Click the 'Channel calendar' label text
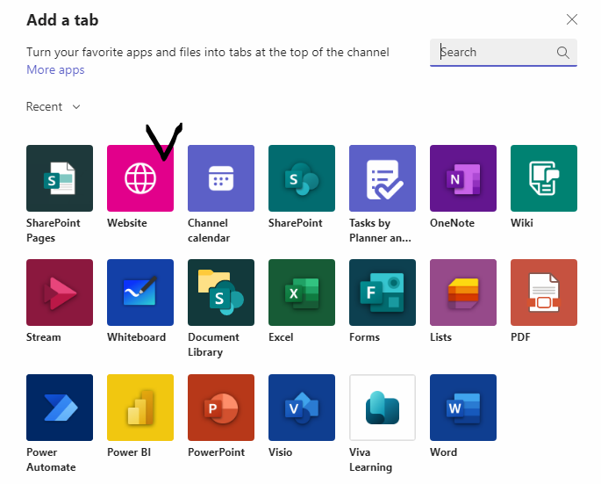This screenshot has height=484, width=601. point(209,230)
